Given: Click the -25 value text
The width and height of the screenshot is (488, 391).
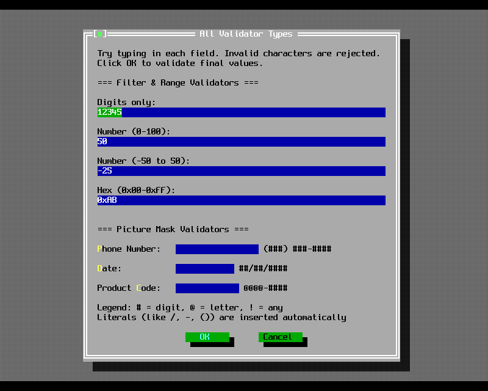Looking at the screenshot, I should tap(104, 171).
